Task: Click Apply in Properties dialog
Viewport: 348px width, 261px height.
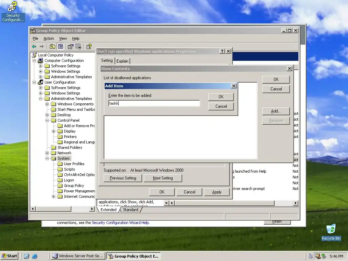Action: [x=217, y=192]
